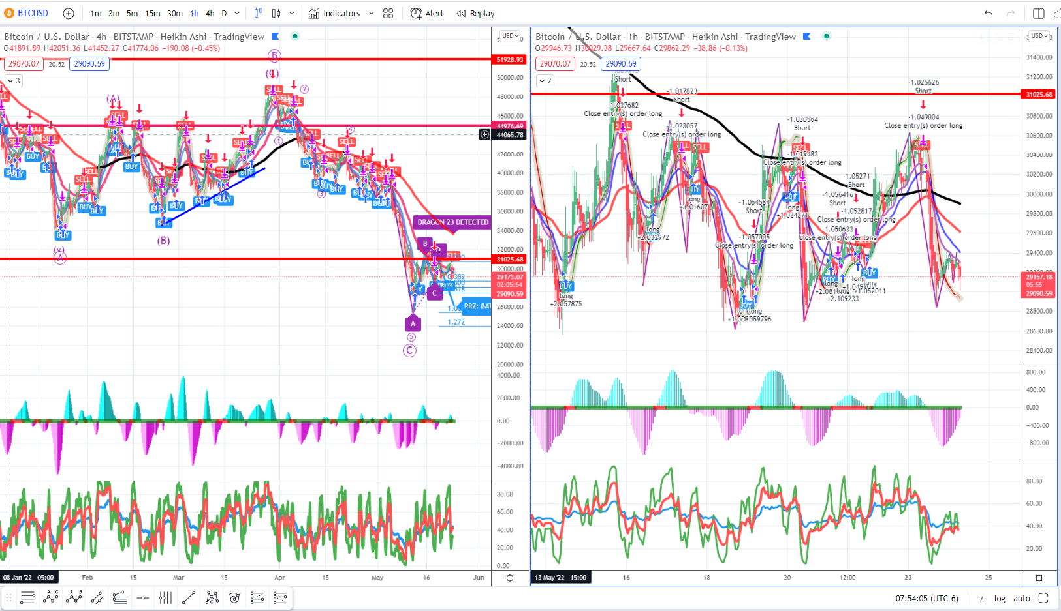Create an Alert
Viewport: 1061px width, 611px height.
click(x=427, y=13)
